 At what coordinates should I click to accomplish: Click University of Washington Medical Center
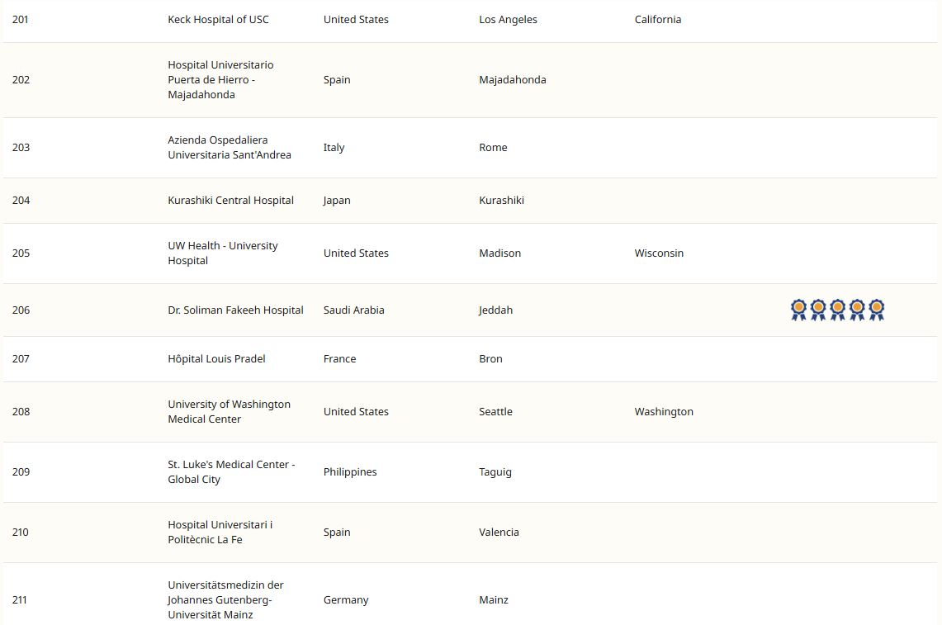click(x=229, y=412)
